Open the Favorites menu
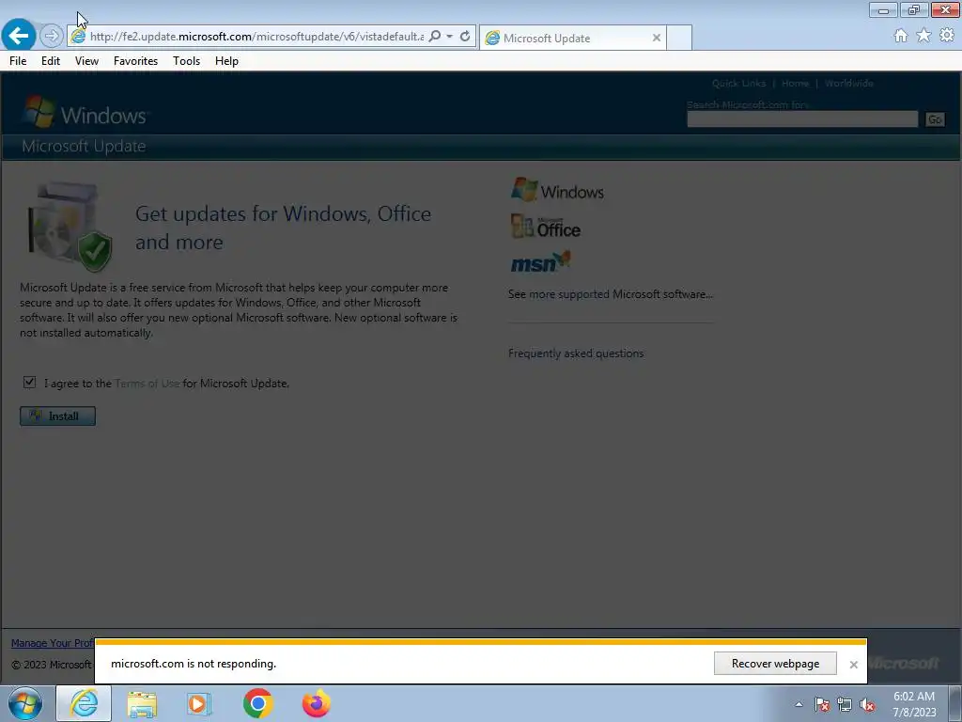The image size is (962, 722). 135,61
